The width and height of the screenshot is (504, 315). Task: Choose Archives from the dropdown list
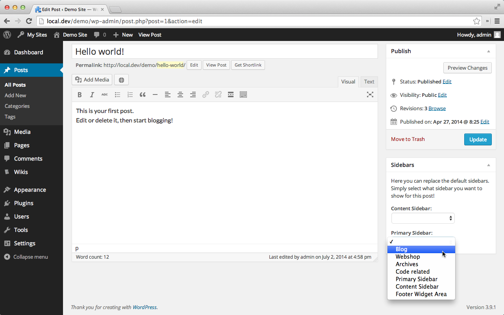[x=421, y=264]
